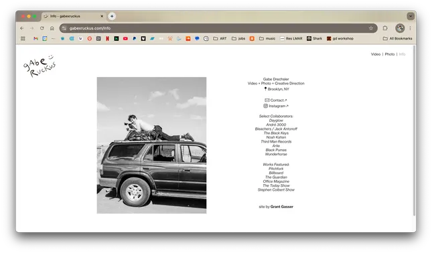The width and height of the screenshot is (432, 253).
Task: Click the "Black Pumas" text
Action: coord(276,150)
